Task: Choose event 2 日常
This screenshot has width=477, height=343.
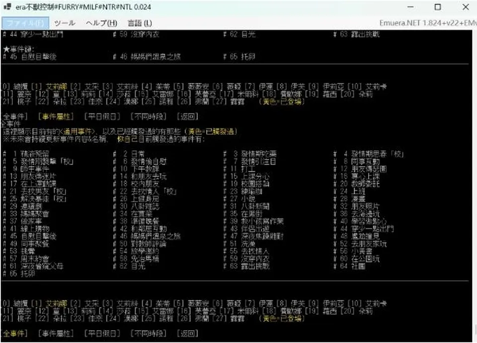Action: pyautogui.click(x=129, y=154)
